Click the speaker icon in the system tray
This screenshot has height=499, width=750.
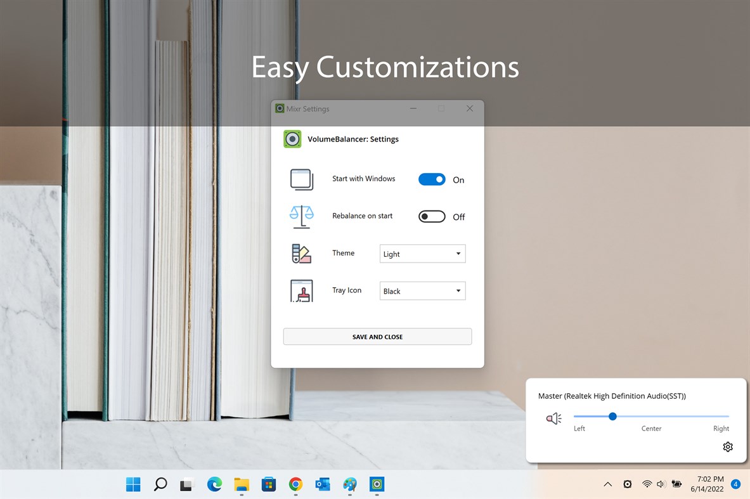[660, 484]
